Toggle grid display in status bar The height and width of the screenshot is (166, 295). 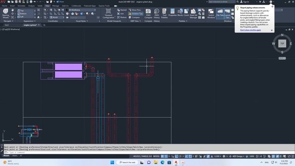162,156
